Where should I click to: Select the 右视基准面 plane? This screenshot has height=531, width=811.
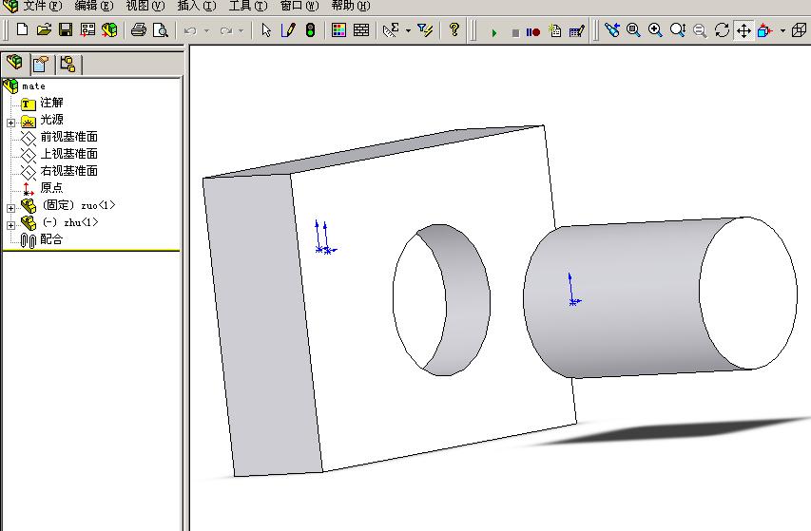tap(68, 171)
